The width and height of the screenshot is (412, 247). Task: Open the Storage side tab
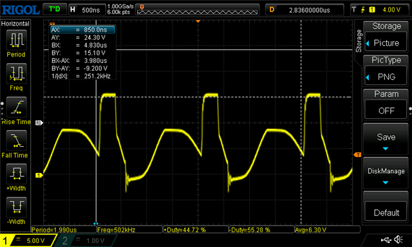coord(359,41)
